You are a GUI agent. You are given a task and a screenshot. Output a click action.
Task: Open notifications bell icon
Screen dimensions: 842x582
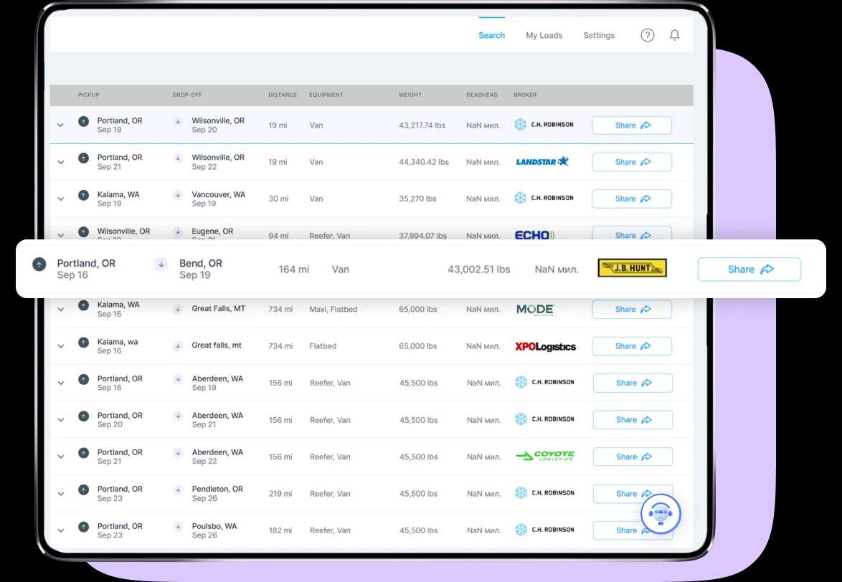[x=674, y=35]
